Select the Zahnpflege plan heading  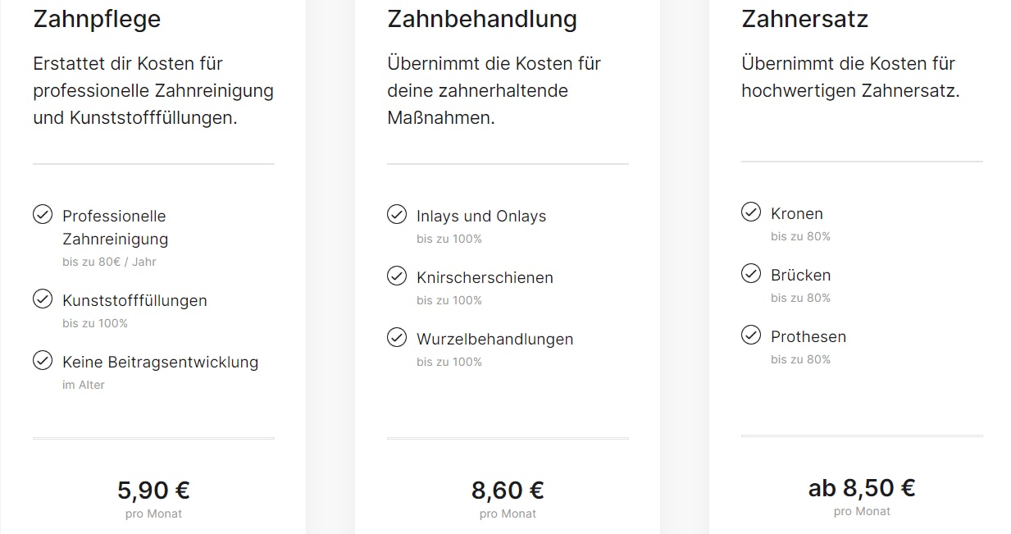[x=97, y=19]
